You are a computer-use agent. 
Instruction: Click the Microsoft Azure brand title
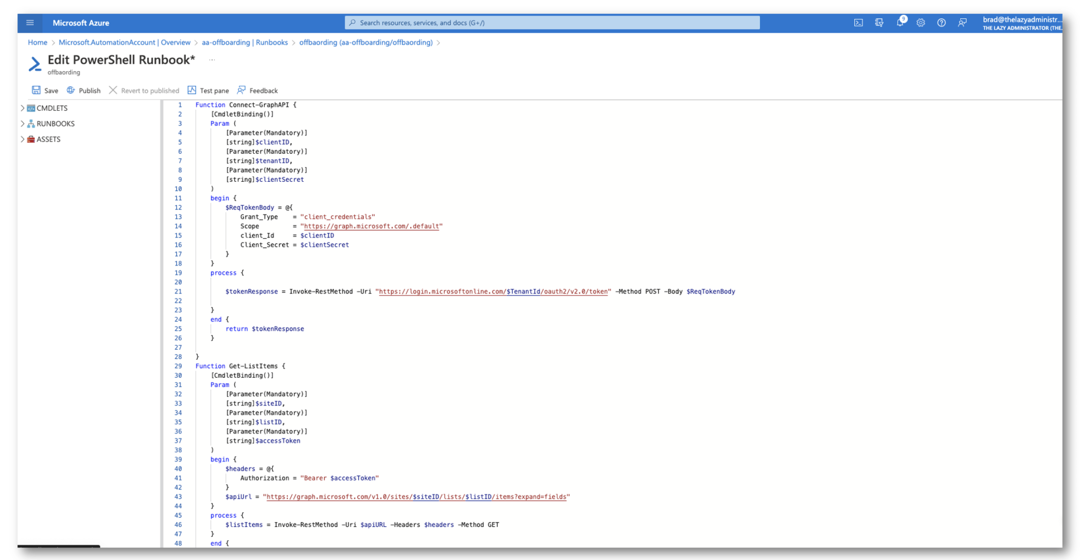tap(81, 23)
